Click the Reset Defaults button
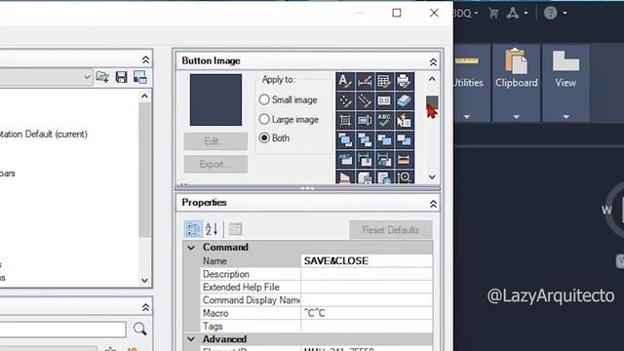 [391, 230]
